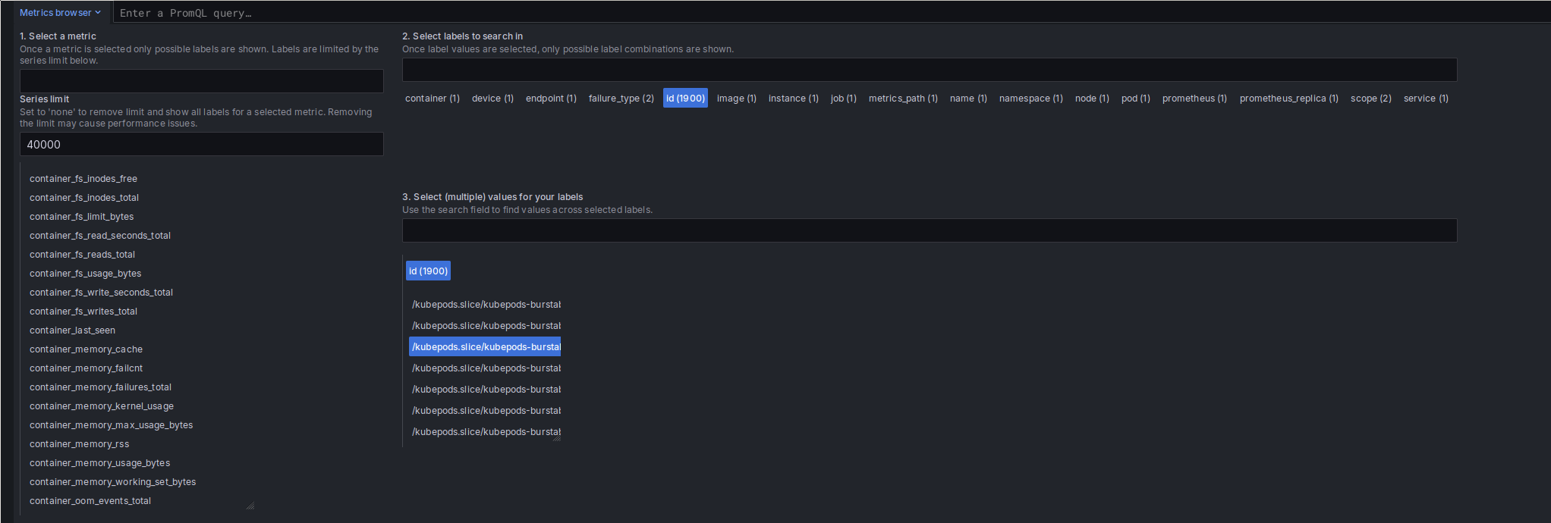Screen dimensions: 1551x523
Task: Choose metric container_memory_kernel_usage
Action: tap(102, 406)
